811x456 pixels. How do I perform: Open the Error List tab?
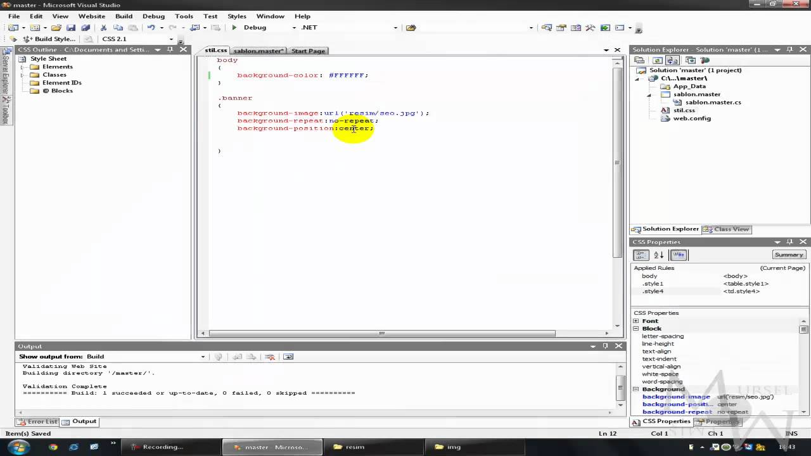pyautogui.click(x=37, y=421)
